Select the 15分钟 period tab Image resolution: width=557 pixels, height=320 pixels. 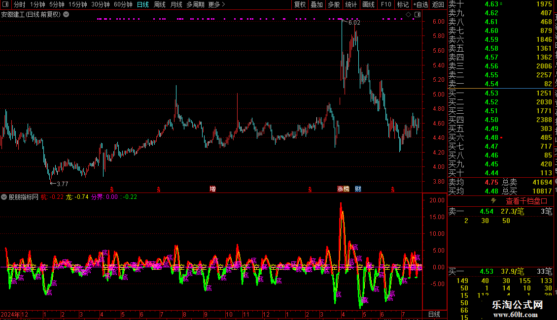click(x=78, y=4)
